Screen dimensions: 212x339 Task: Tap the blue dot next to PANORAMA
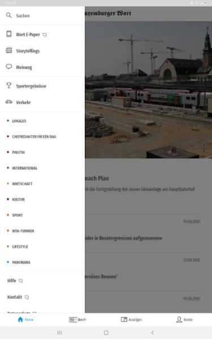(8, 262)
